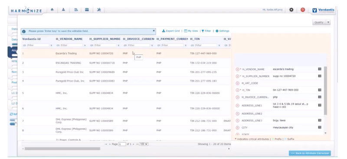The width and height of the screenshot is (347, 159).
Task: Click the H_INVOICE_CURRENCY filter field
Action: coord(139,45)
